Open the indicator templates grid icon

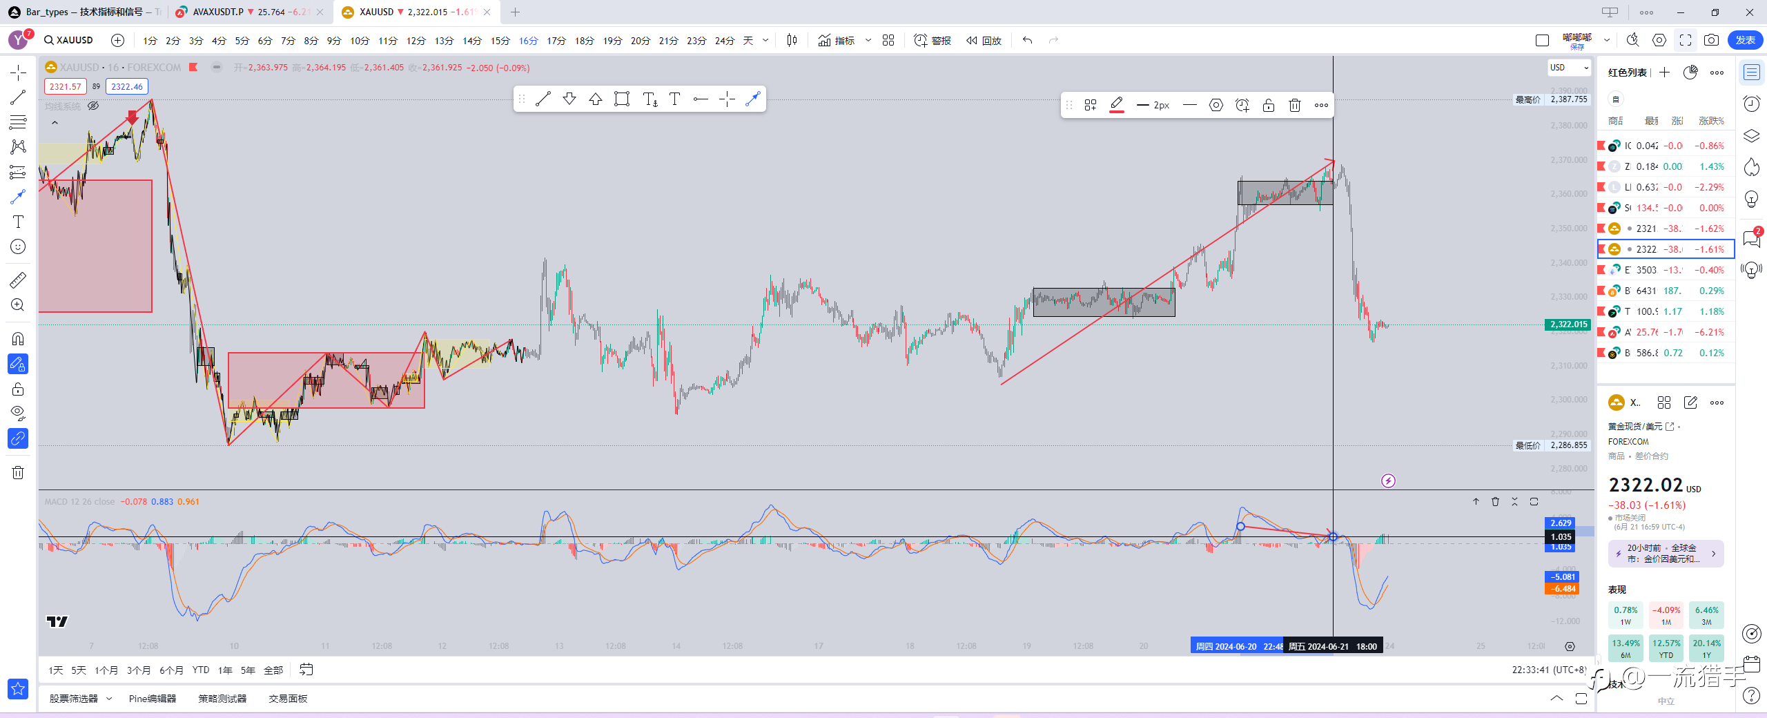point(888,40)
